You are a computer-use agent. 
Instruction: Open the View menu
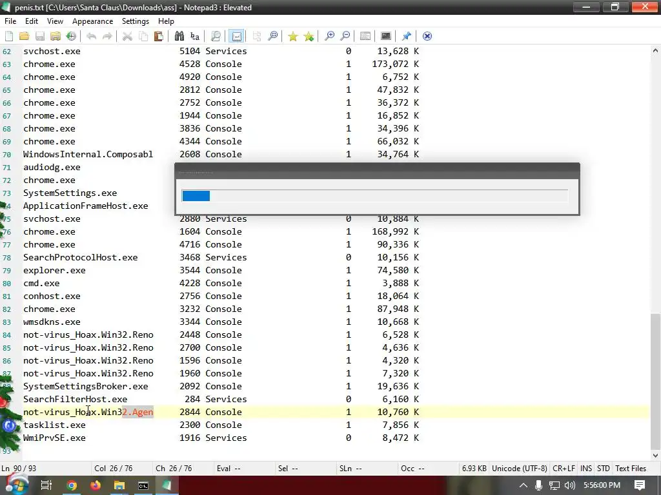pyautogui.click(x=55, y=21)
